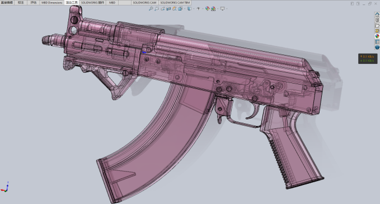
Task: Expand the Hide/Show Items dropdown arrow
Action: (x=203, y=9)
